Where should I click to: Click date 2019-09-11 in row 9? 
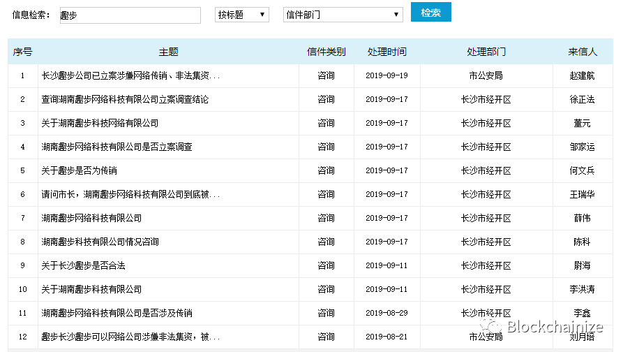click(x=386, y=265)
